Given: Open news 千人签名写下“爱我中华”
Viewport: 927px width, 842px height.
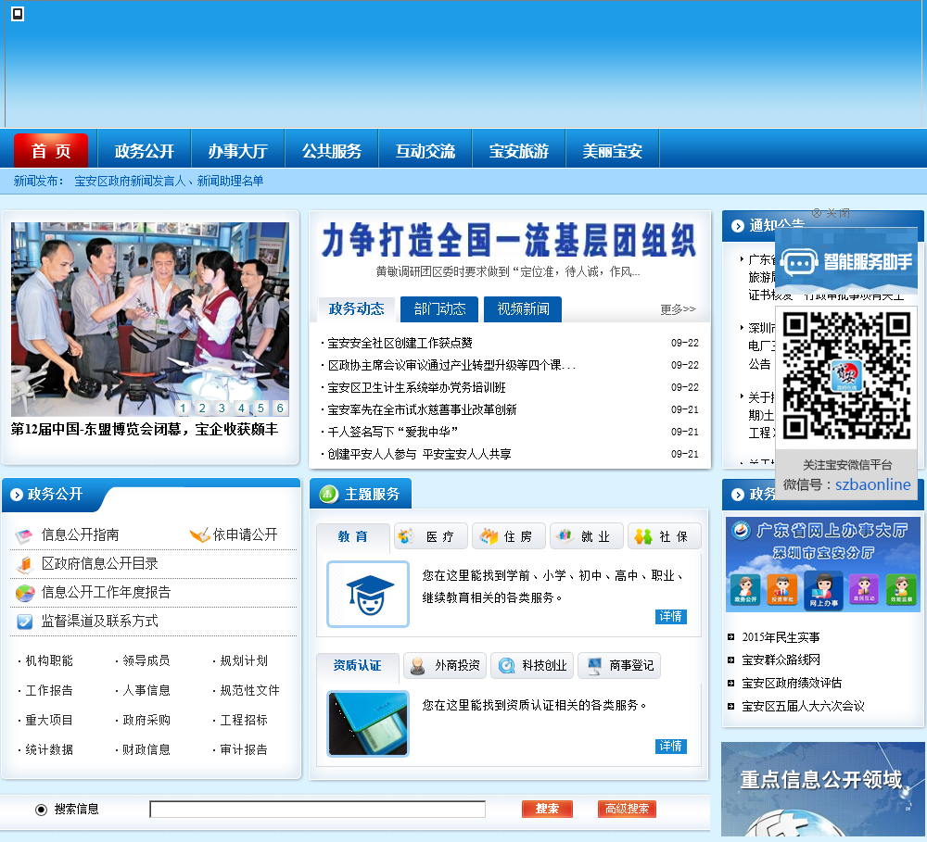Looking at the screenshot, I should coord(392,432).
